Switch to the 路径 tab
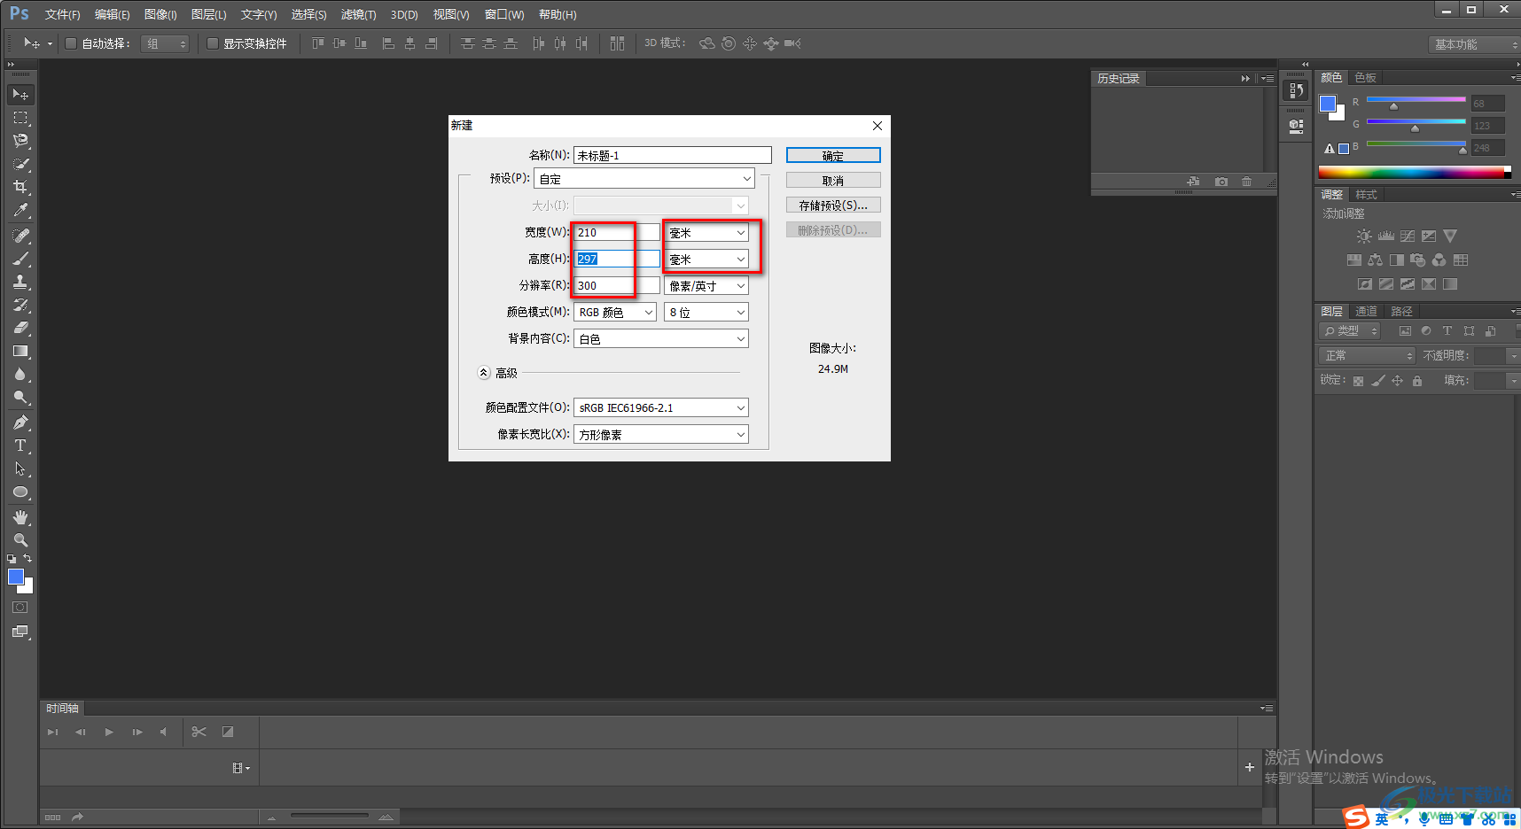The image size is (1521, 829). [1401, 312]
